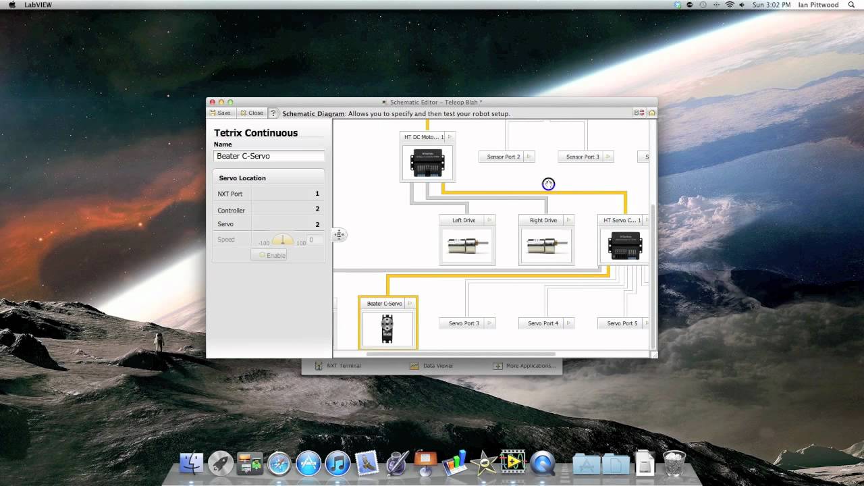Switch to LabVIEW in the Dock
The height and width of the screenshot is (486, 864).
click(x=512, y=462)
